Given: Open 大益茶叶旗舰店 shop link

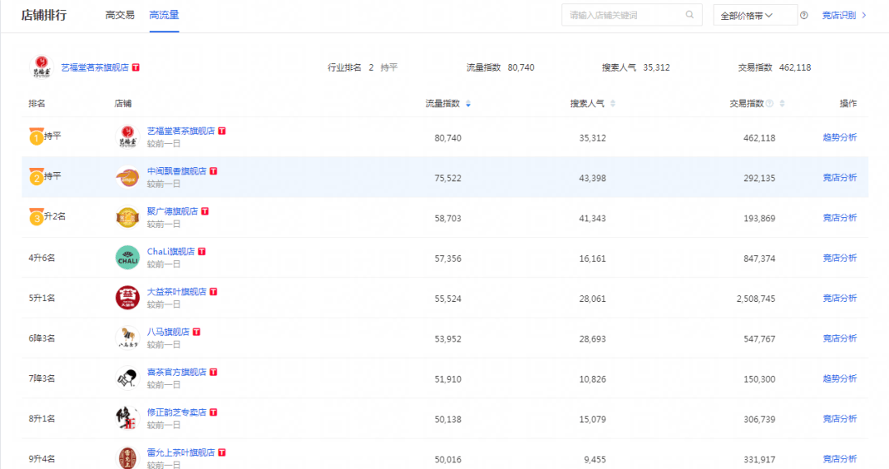Looking at the screenshot, I should pos(177,292).
